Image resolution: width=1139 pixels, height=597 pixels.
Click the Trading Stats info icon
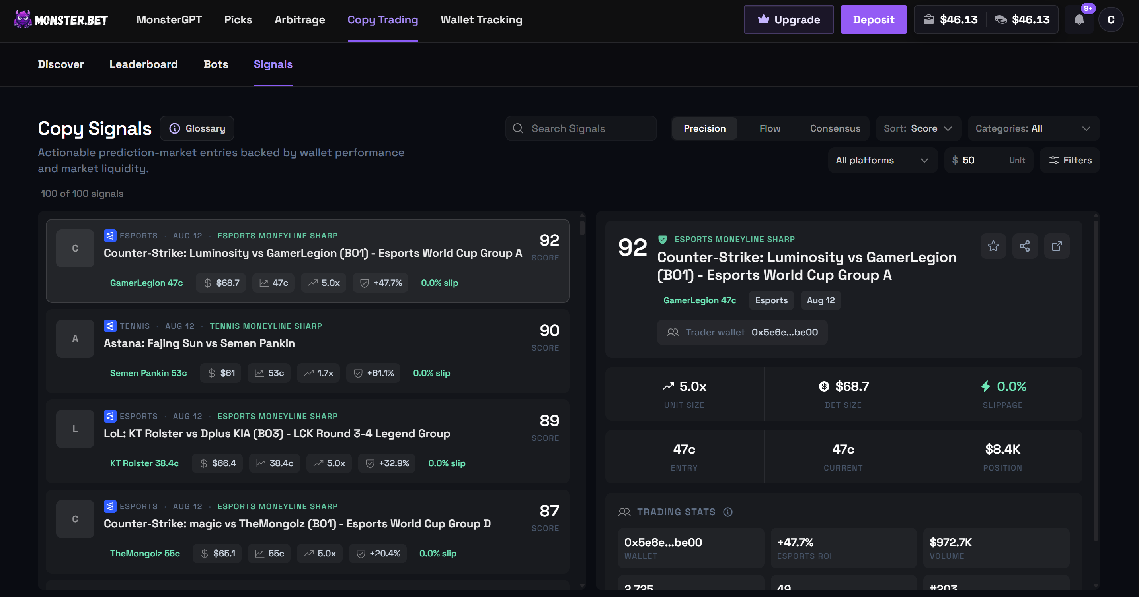click(728, 512)
